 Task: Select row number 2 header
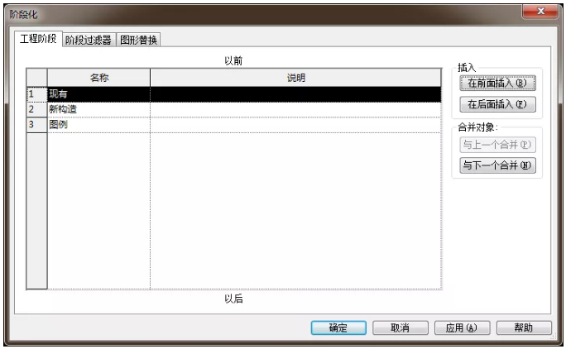(36, 109)
